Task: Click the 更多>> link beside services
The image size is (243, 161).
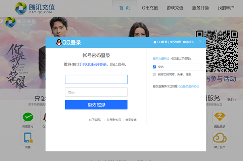Action: coord(232,100)
